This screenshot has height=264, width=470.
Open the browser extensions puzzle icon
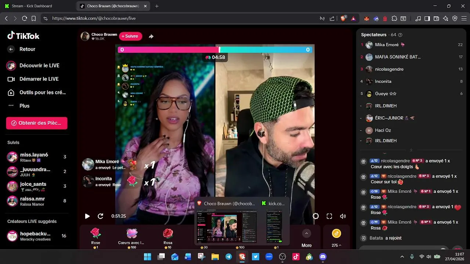click(394, 18)
